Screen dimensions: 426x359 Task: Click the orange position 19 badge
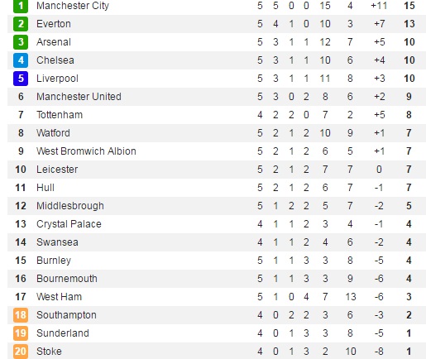(x=21, y=333)
